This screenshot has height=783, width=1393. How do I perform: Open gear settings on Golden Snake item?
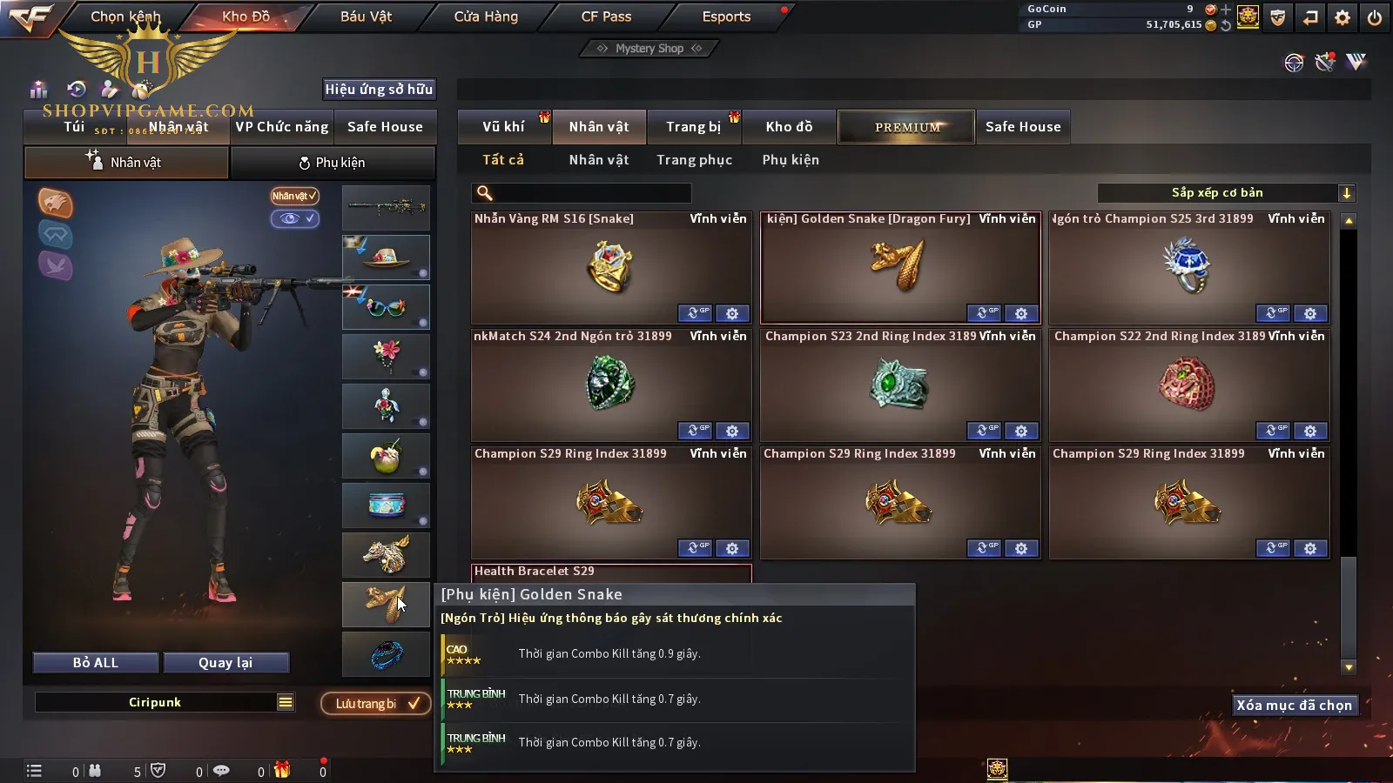(x=1021, y=313)
